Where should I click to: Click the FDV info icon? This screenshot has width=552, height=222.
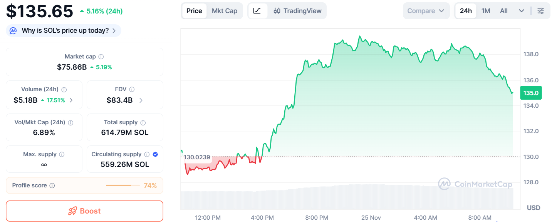pos(132,89)
